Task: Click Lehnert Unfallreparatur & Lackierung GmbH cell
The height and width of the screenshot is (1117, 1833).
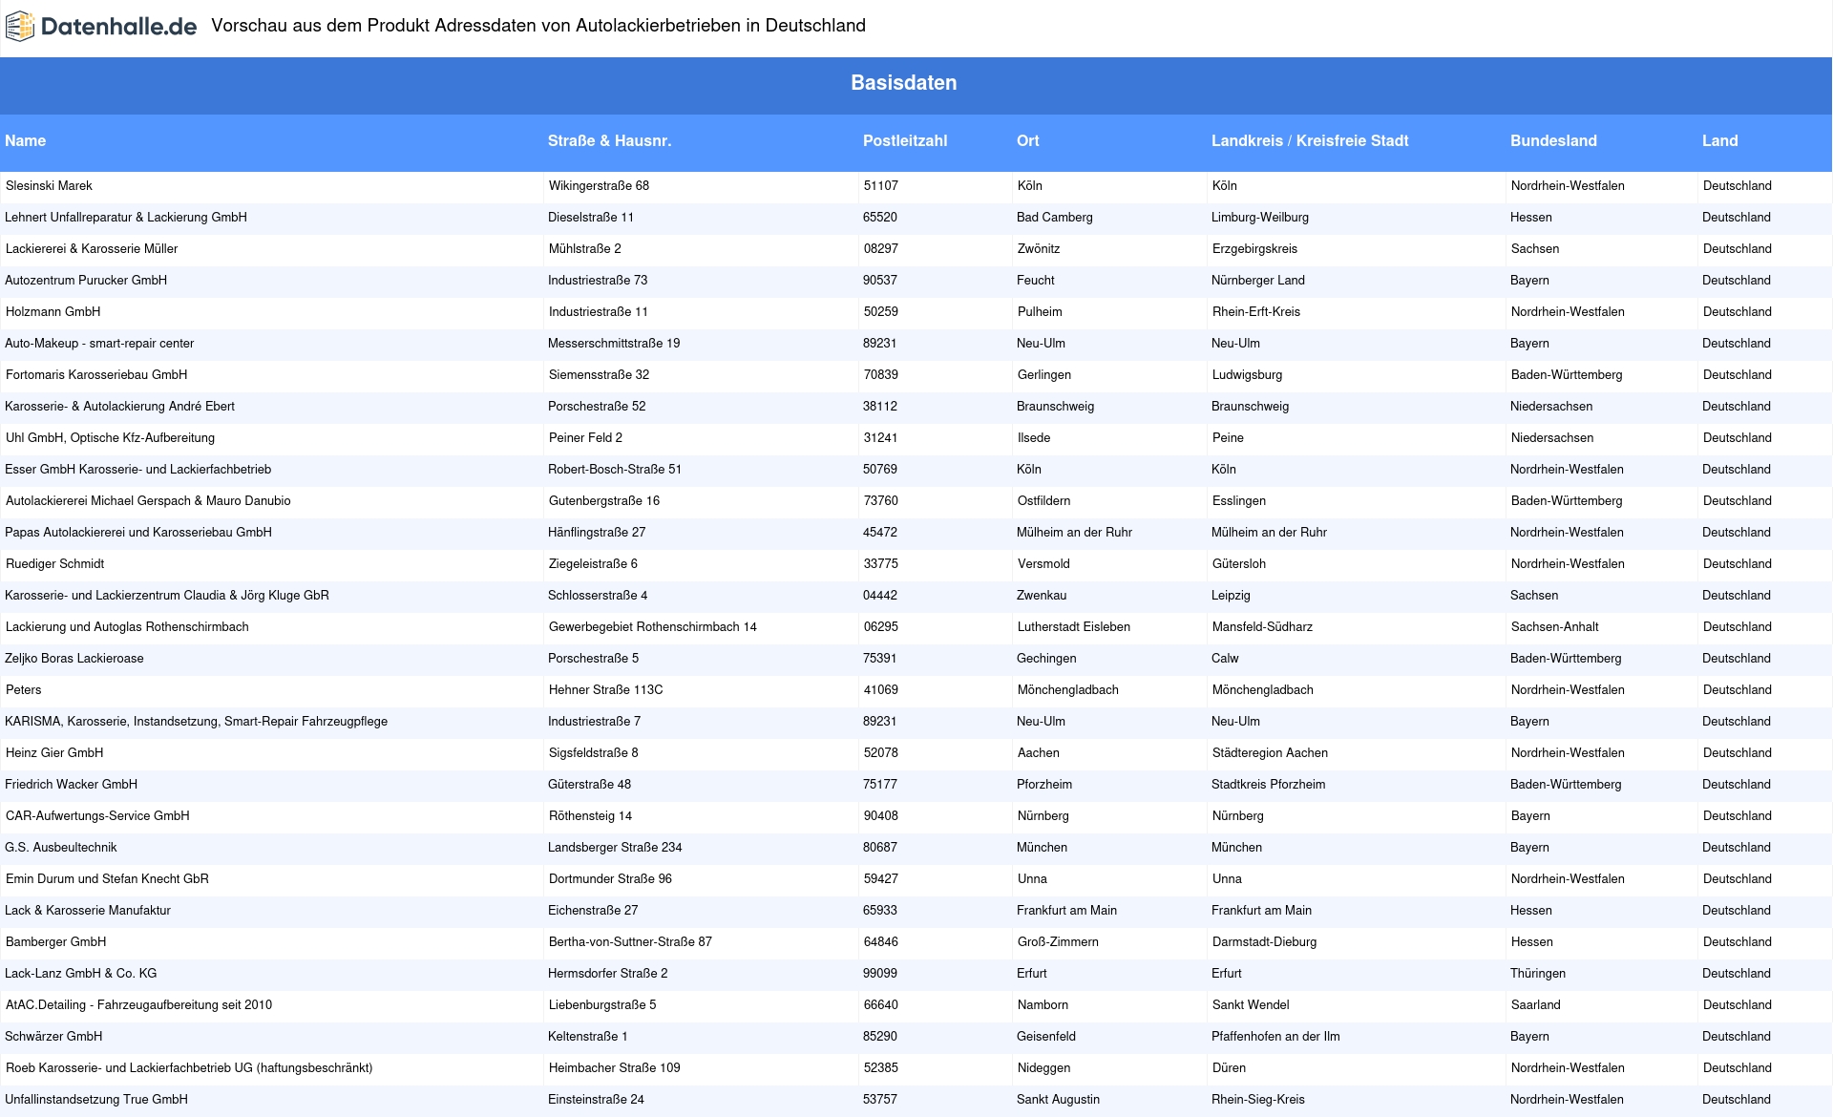Action: [x=126, y=218]
